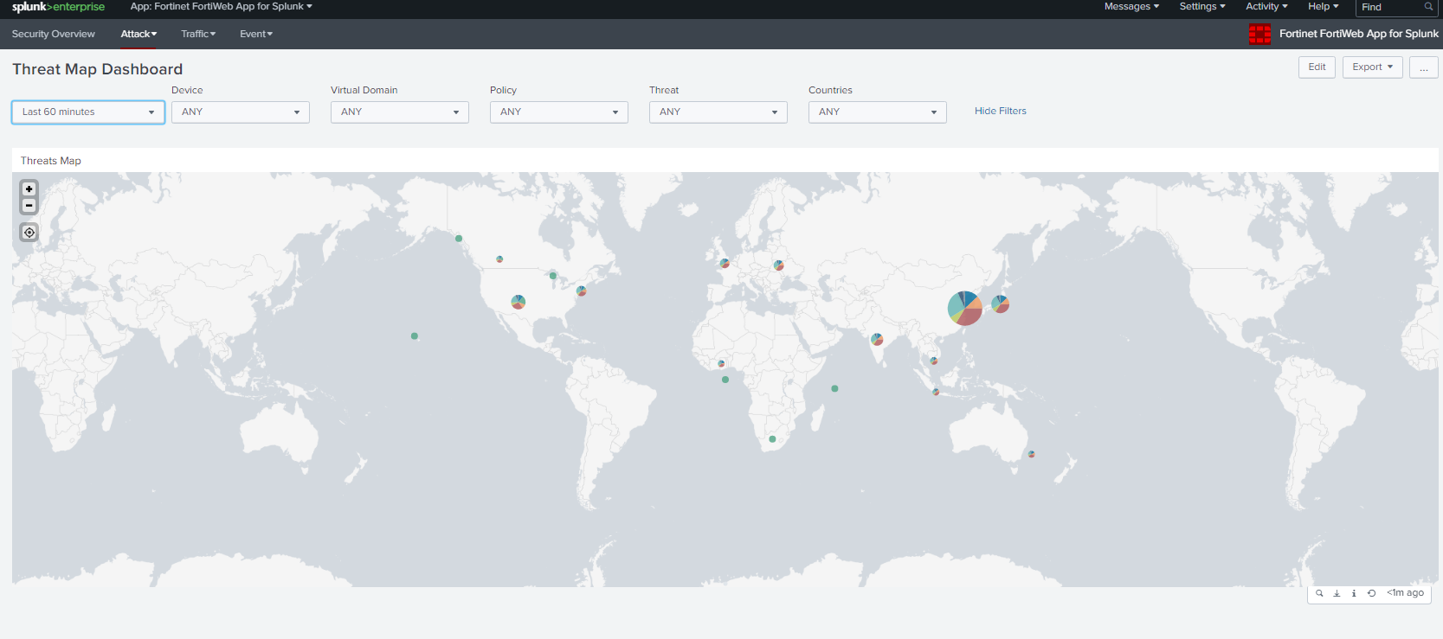This screenshot has width=1443, height=639.
Task: Open the Last 60 minutes time picker
Action: 88,112
